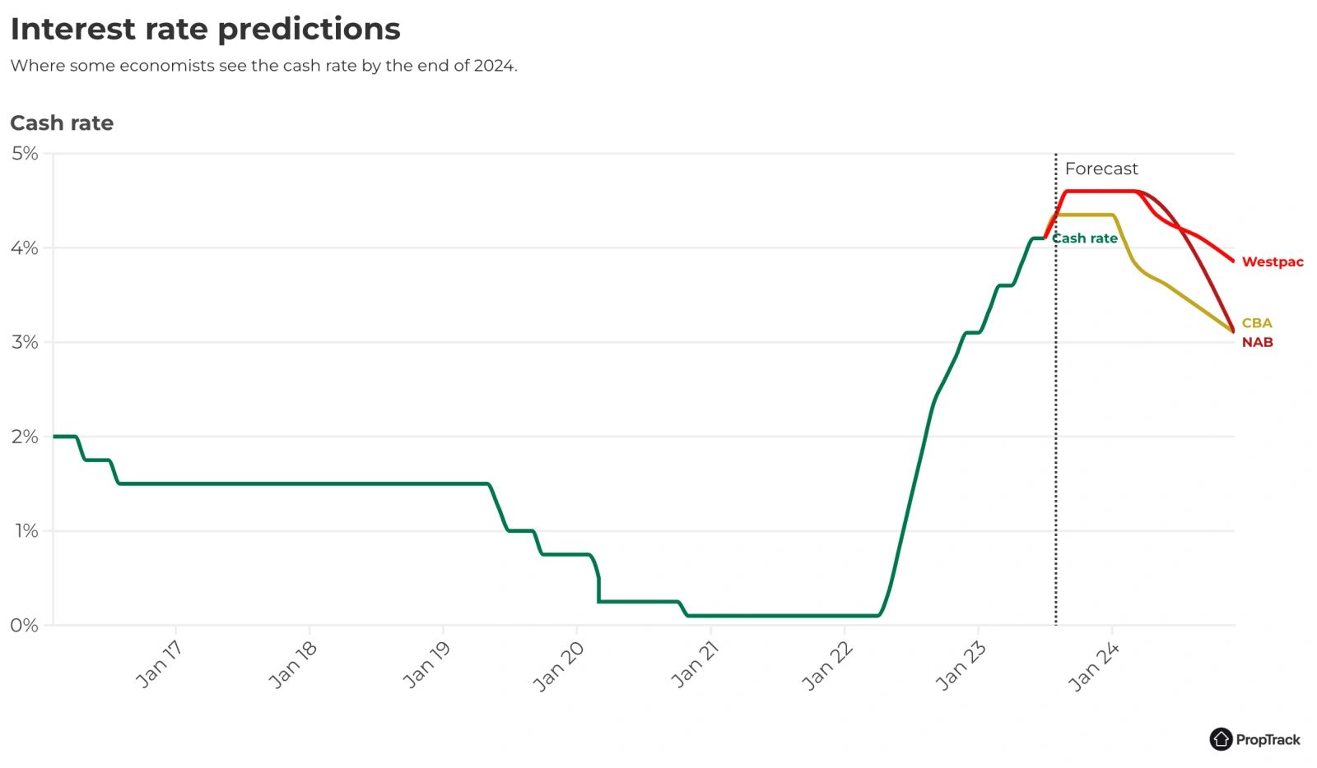Viewport: 1317px width, 768px height.
Task: Click the PropTrack brand name text
Action: [1268, 740]
